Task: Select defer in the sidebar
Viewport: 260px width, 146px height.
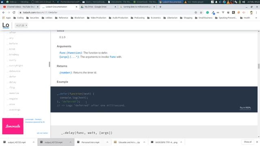Action: [13, 77]
